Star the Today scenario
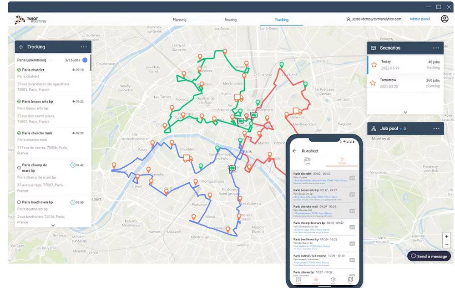Screen dimensions: 455x288 pos(374,65)
